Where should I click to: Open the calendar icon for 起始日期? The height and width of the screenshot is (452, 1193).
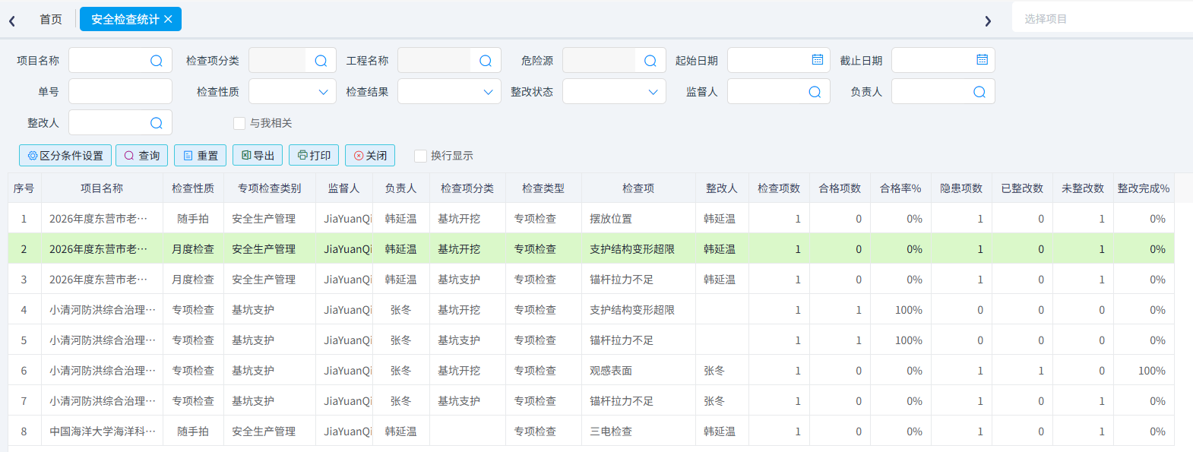[x=818, y=59]
